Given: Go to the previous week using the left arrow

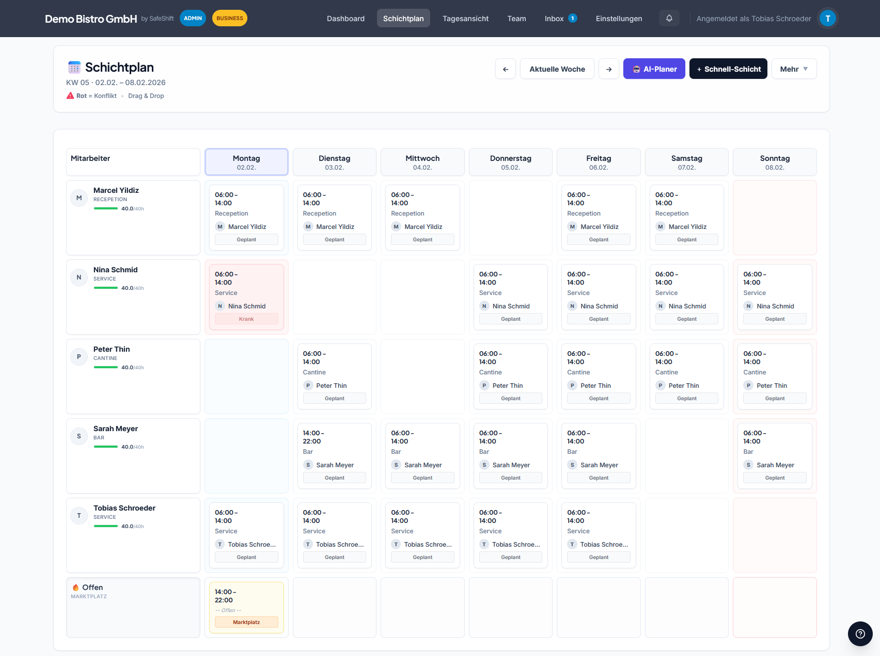Looking at the screenshot, I should pyautogui.click(x=505, y=69).
